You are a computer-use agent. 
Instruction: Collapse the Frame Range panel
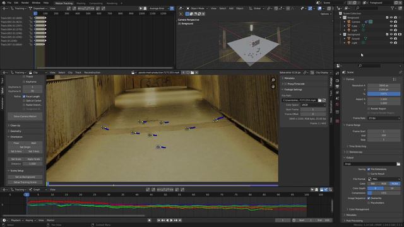click(353, 125)
